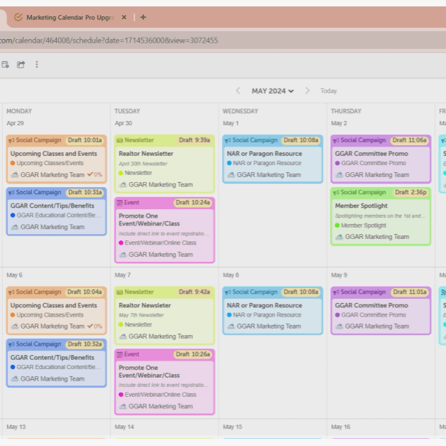The height and width of the screenshot is (446, 446).
Task: Click Draft 10:32a status badge
Action: point(85,344)
